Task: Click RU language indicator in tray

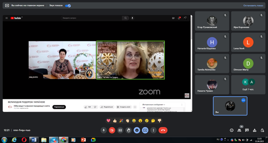Action: [x=218, y=139]
